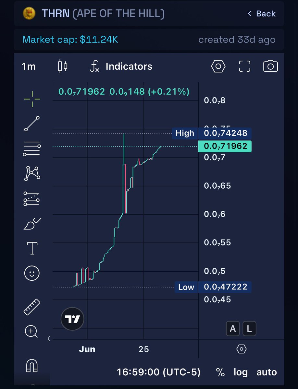Image resolution: width=298 pixels, height=389 pixels.
Task: Toggle the magnet snap mode
Action: coord(32,366)
